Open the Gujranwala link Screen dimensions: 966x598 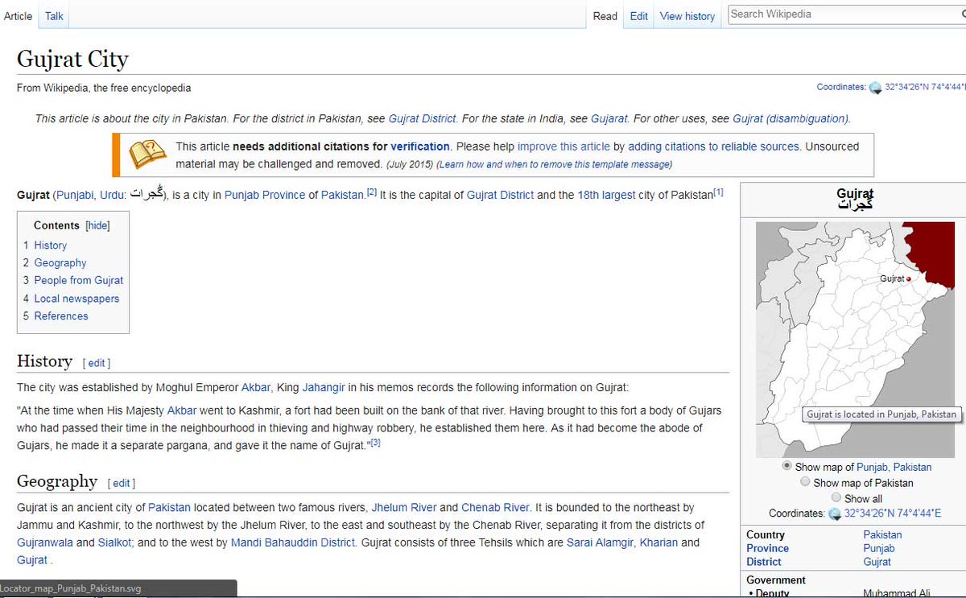(x=44, y=542)
